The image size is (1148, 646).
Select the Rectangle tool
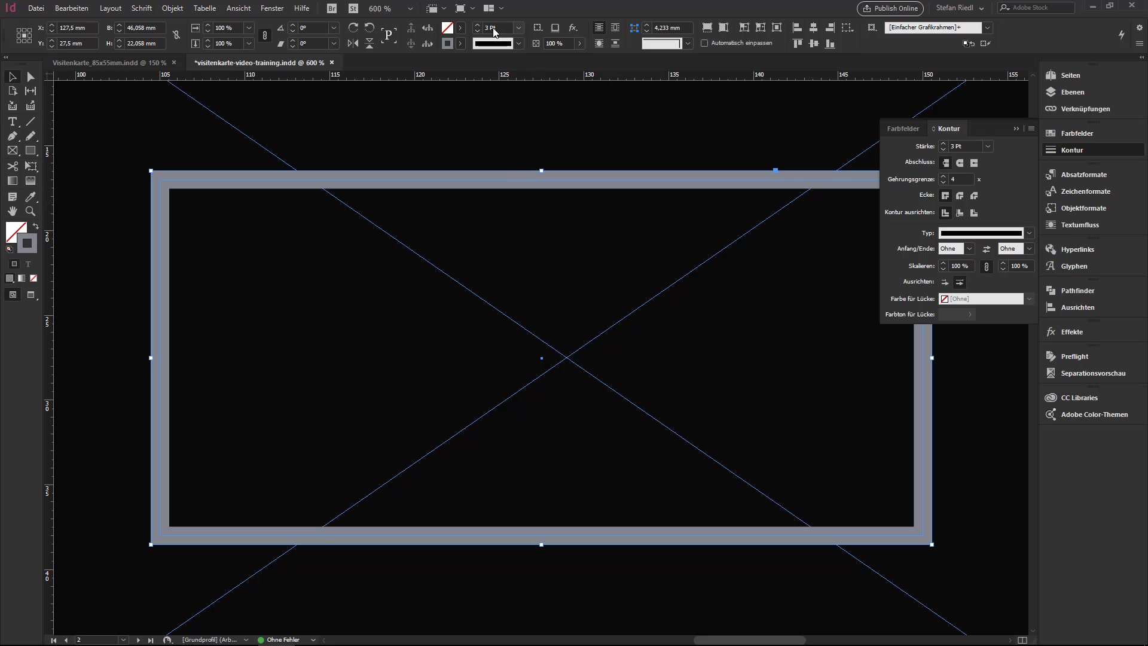point(30,151)
